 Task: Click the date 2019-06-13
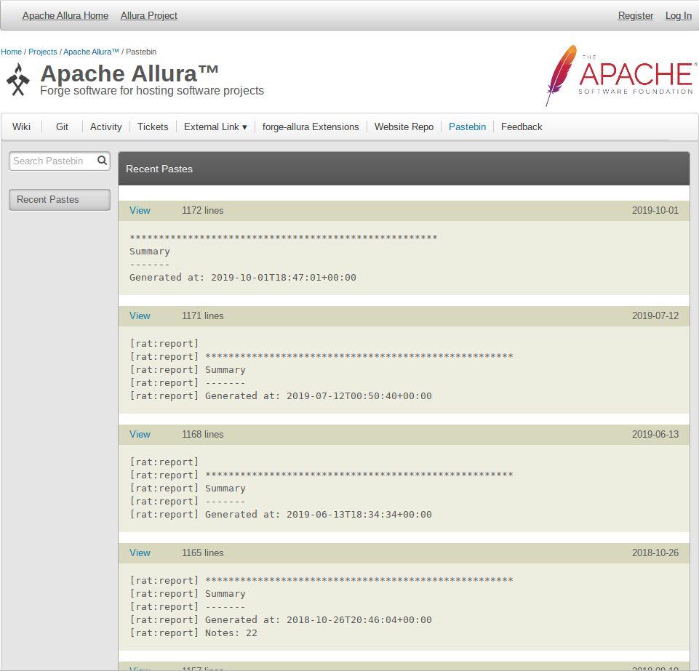(x=655, y=435)
